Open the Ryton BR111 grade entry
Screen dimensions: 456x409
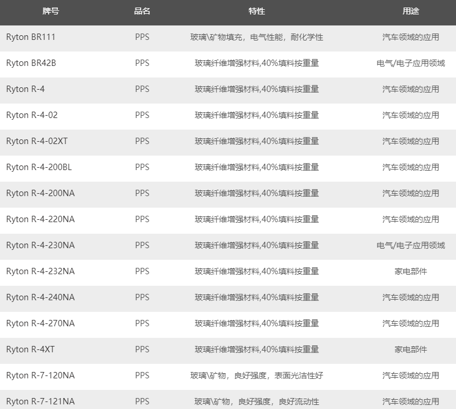pos(31,37)
